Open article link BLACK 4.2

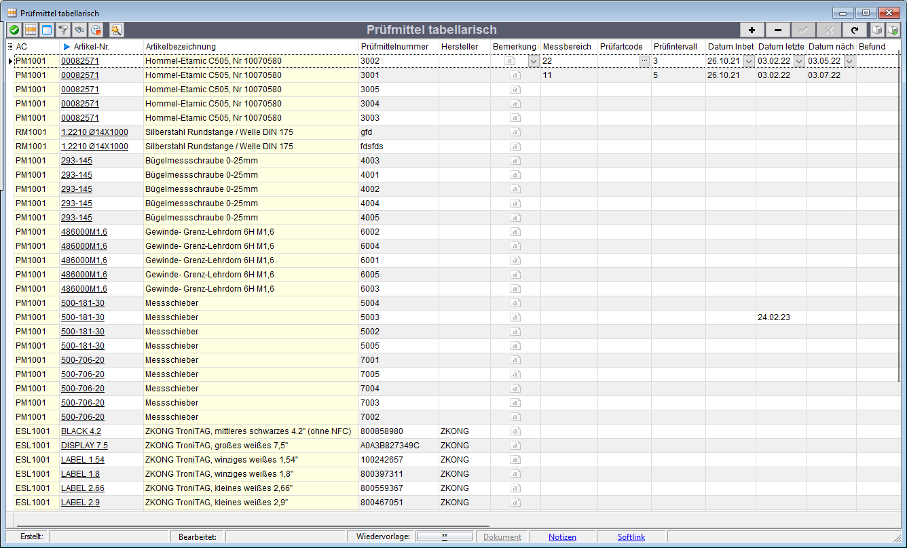(81, 431)
